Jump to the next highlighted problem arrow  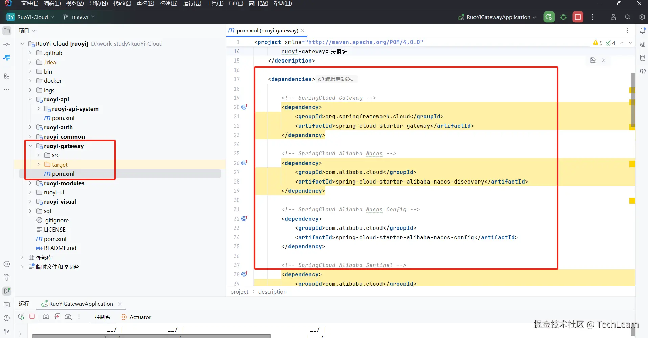pos(630,43)
